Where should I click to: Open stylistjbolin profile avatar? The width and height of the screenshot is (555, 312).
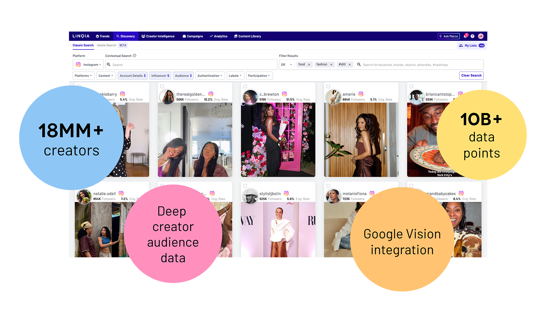250,197
